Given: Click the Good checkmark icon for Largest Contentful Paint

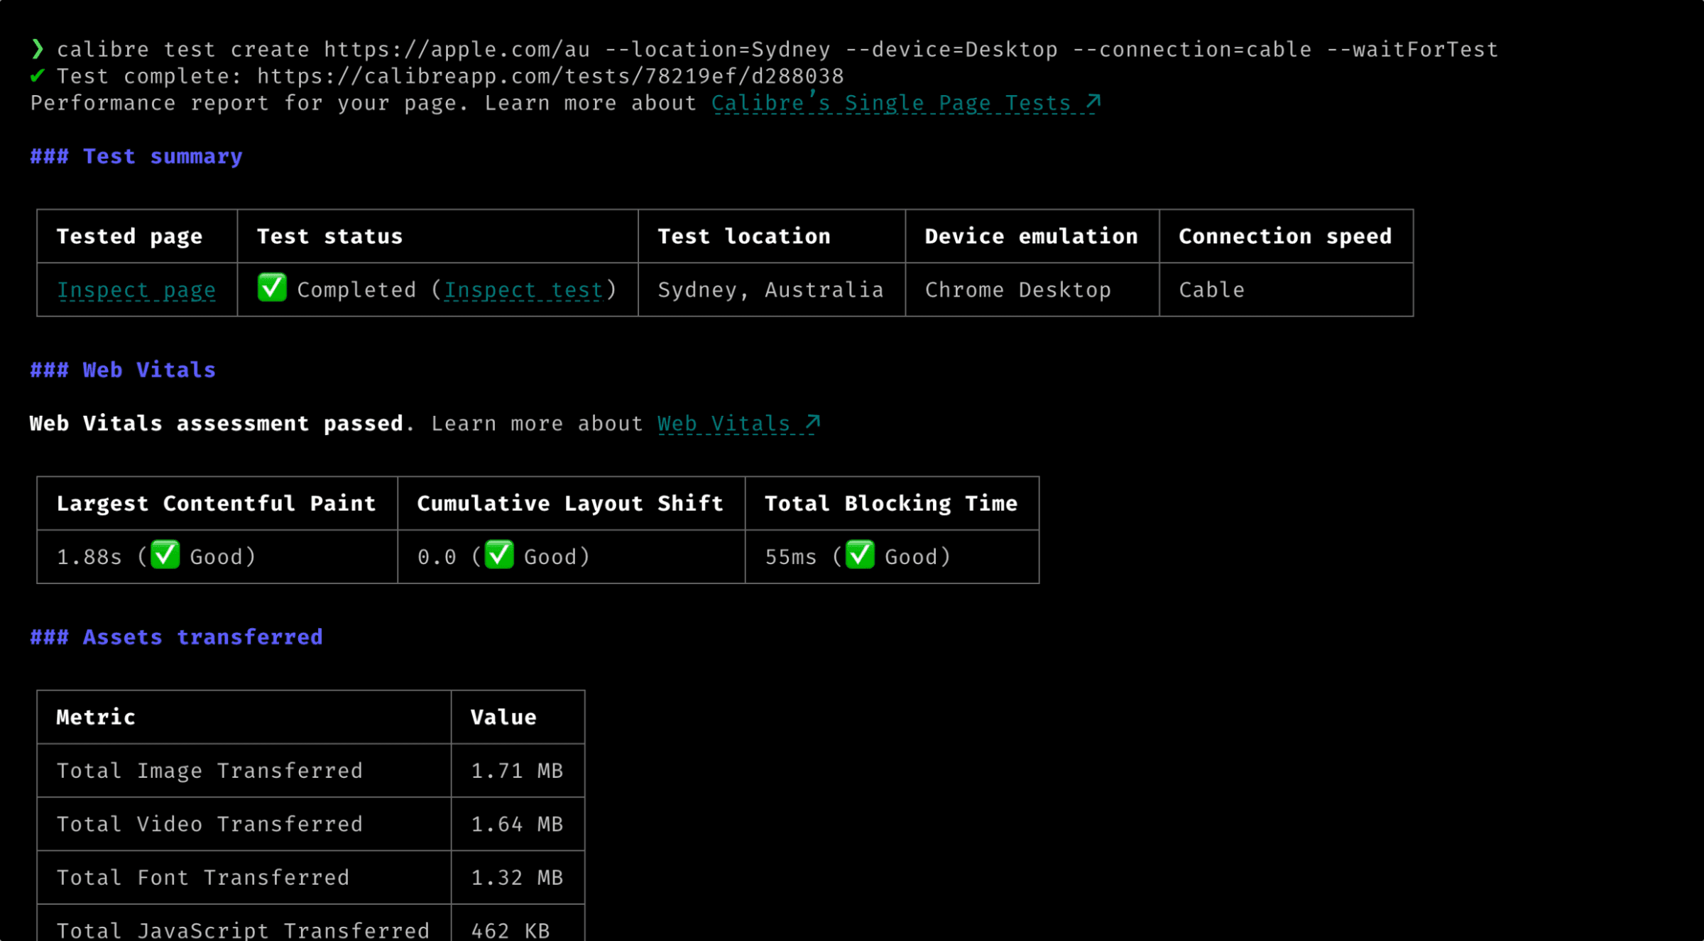Looking at the screenshot, I should [165, 556].
